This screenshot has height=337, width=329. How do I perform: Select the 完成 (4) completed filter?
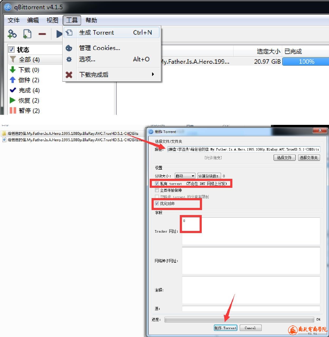pos(25,90)
